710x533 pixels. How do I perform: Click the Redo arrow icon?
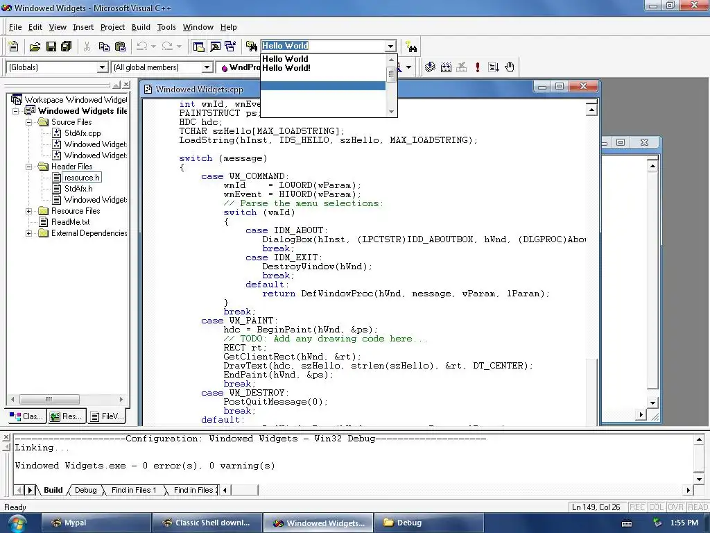click(x=167, y=46)
